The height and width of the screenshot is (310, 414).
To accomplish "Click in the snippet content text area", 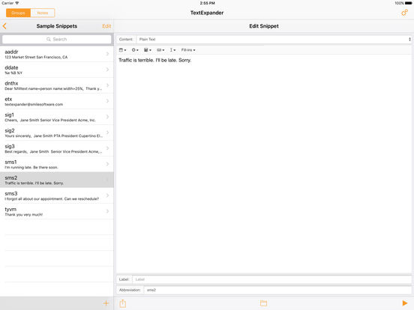I will 264,163.
